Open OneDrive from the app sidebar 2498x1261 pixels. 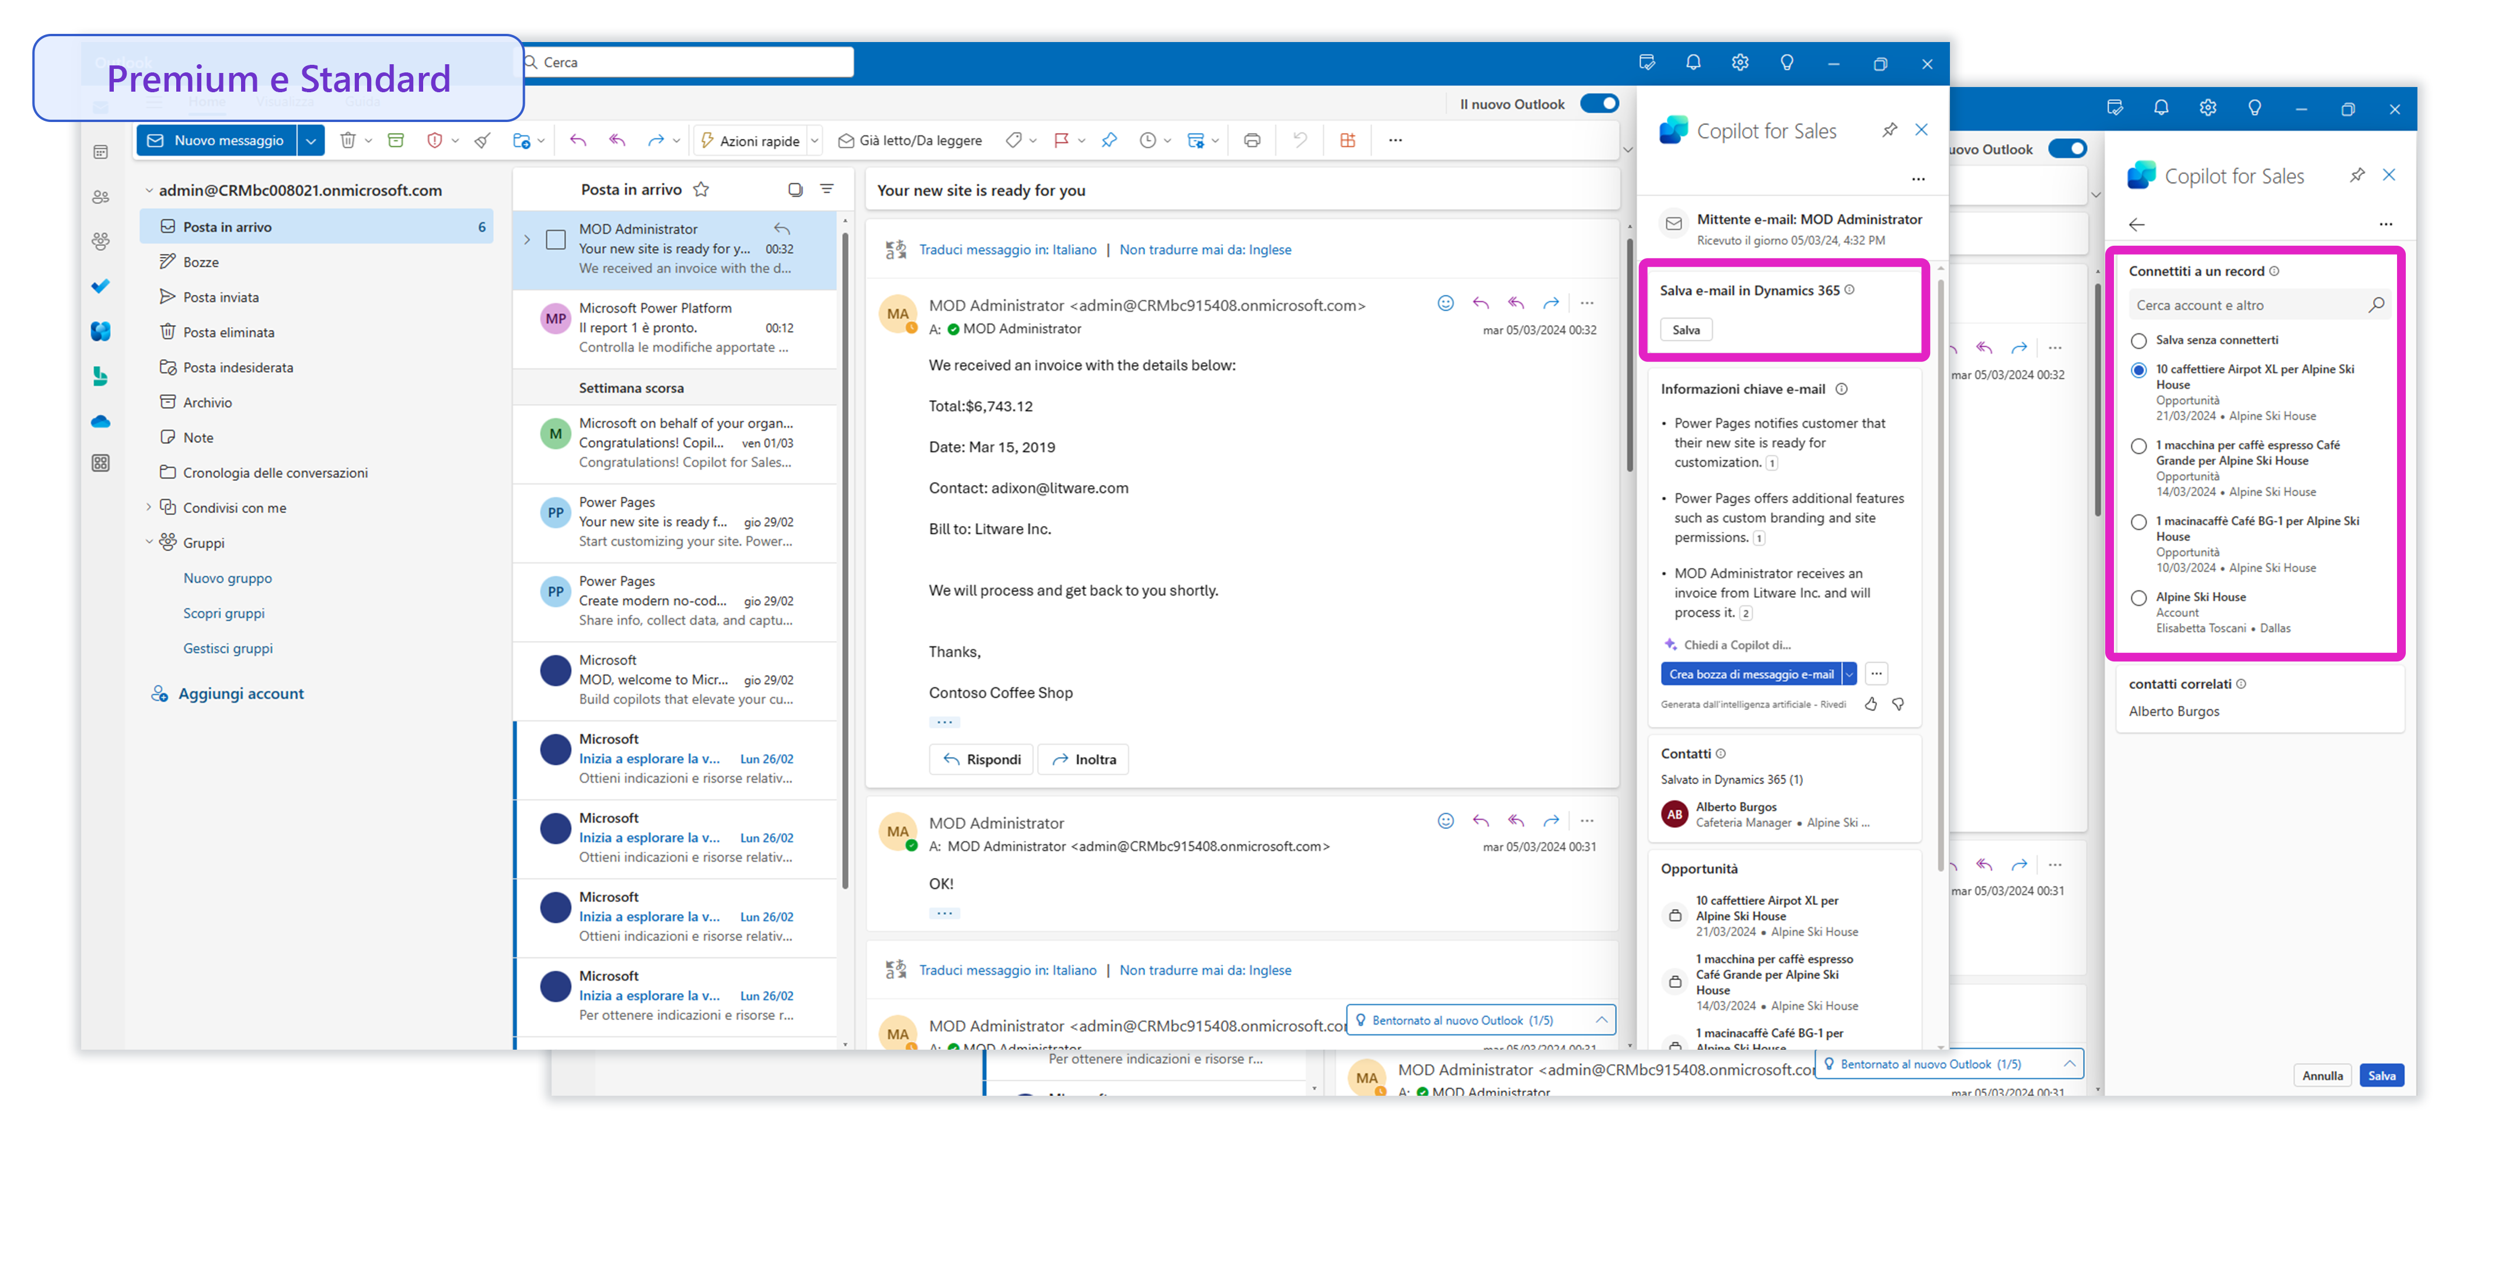coord(100,421)
